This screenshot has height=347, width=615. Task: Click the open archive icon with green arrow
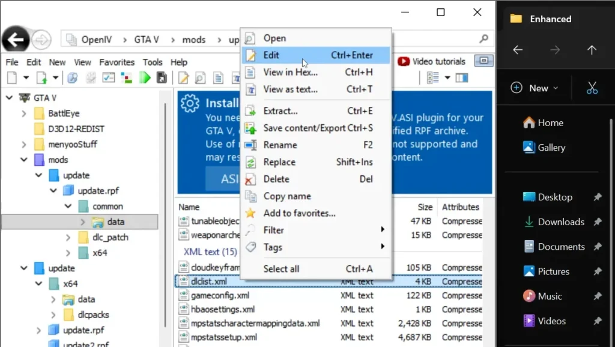(42, 77)
